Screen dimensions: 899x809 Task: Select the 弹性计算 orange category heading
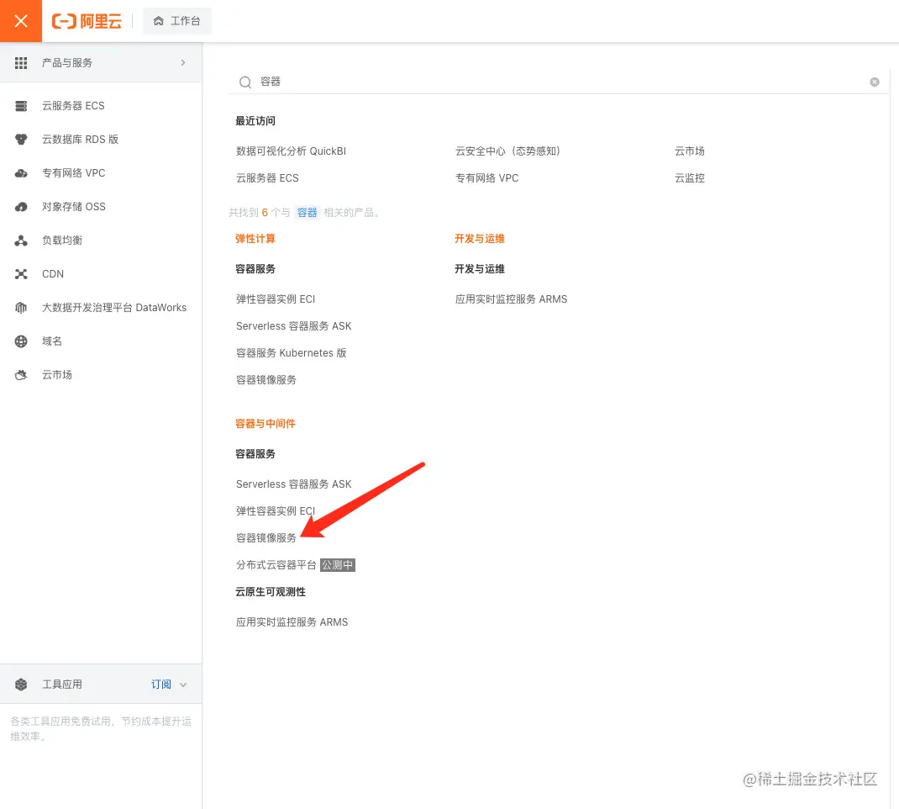[255, 240]
